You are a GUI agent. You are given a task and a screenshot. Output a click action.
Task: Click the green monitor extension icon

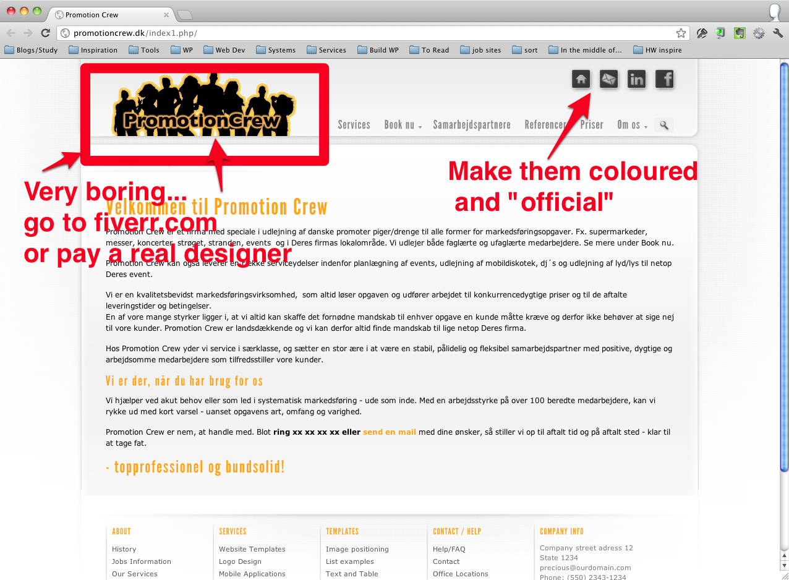pos(721,33)
